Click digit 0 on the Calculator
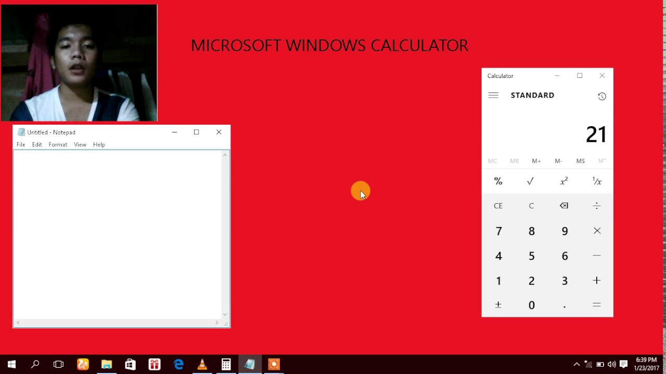The width and height of the screenshot is (666, 374). 531,305
